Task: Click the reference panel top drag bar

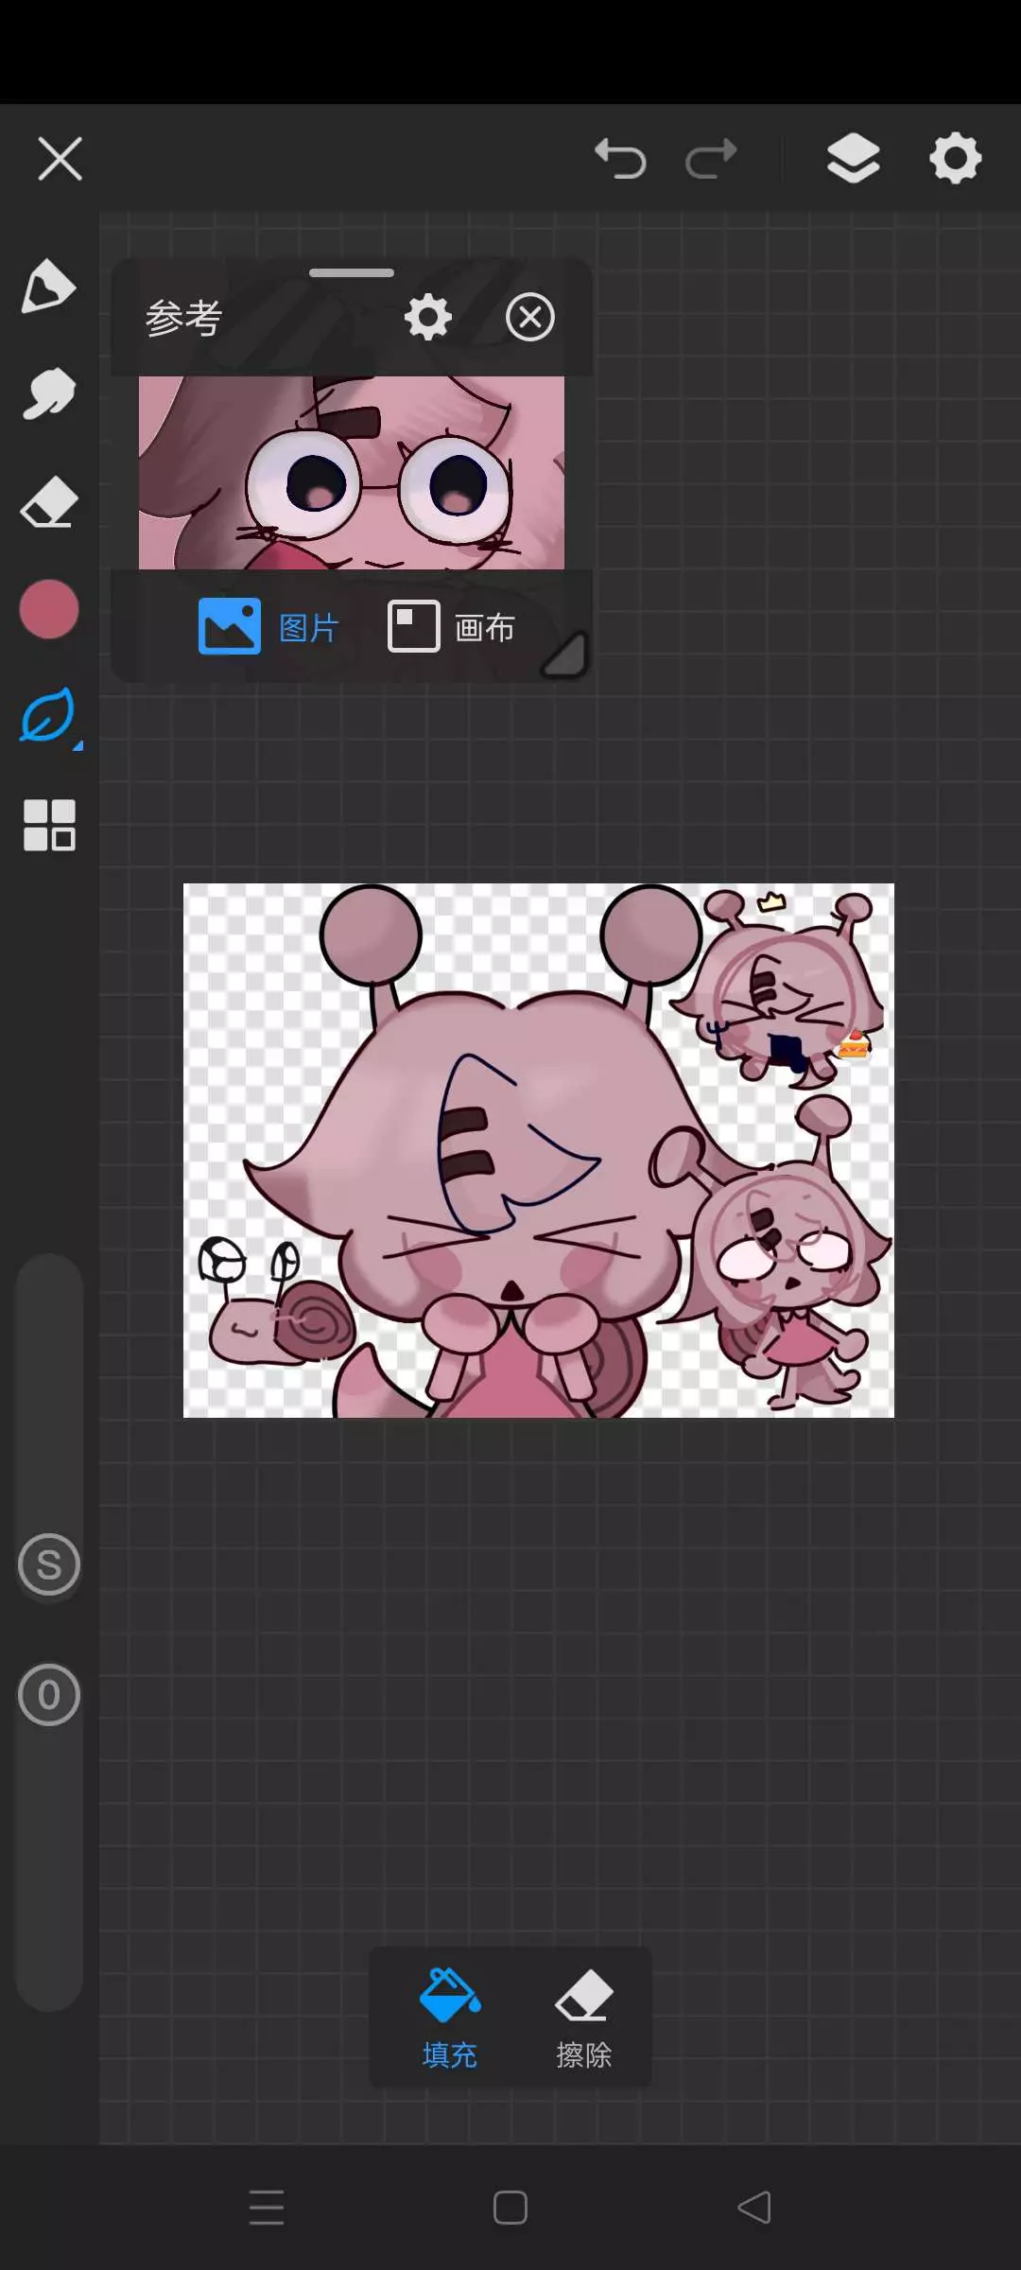Action: point(352,272)
